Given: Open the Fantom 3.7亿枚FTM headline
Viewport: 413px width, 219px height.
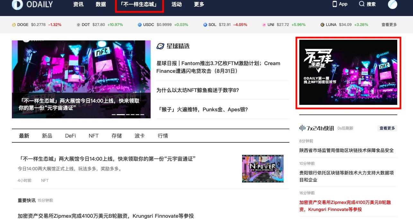Looking at the screenshot, I should tap(218, 67).
